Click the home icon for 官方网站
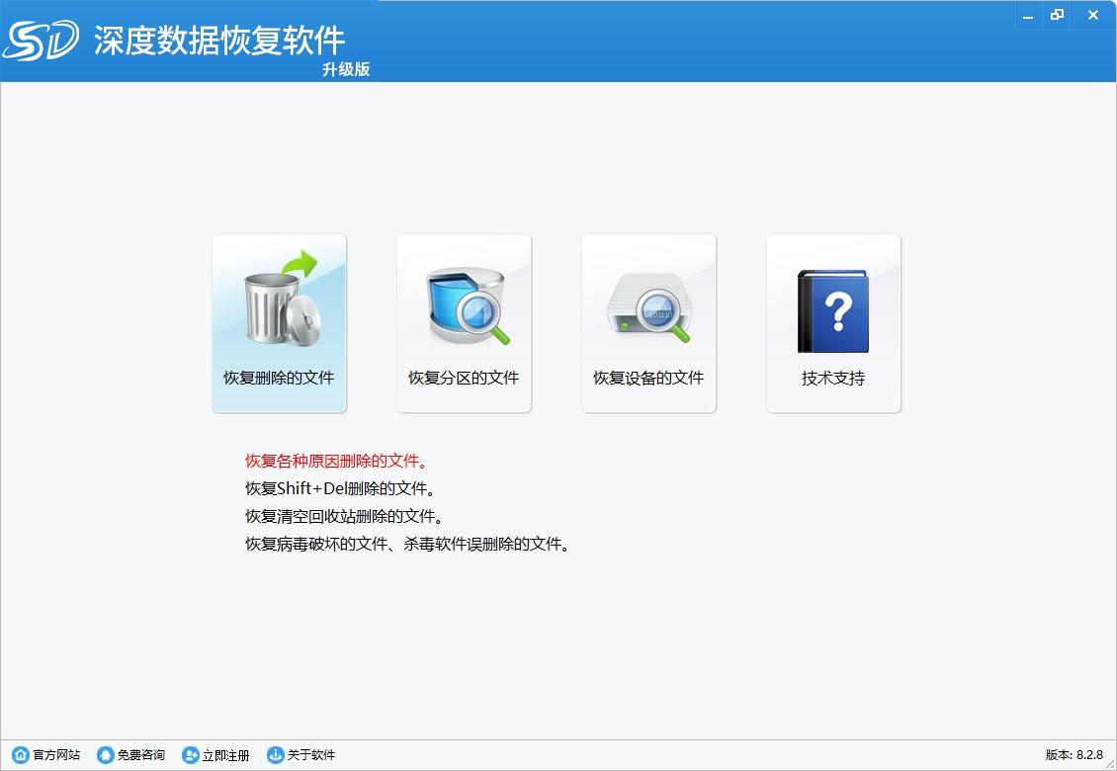 (21, 754)
